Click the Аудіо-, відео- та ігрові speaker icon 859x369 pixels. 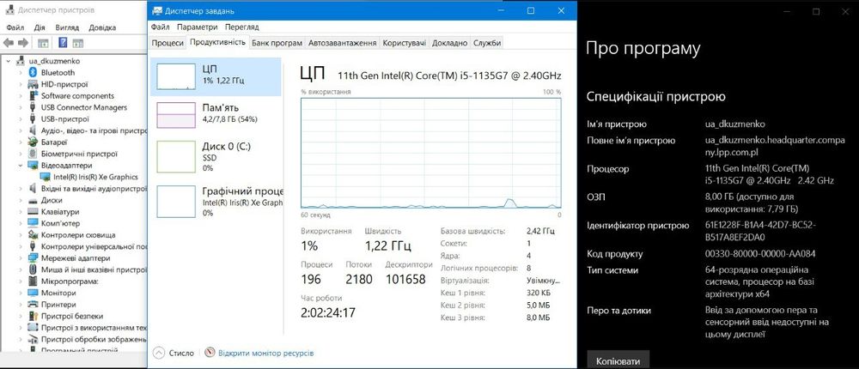(33, 130)
